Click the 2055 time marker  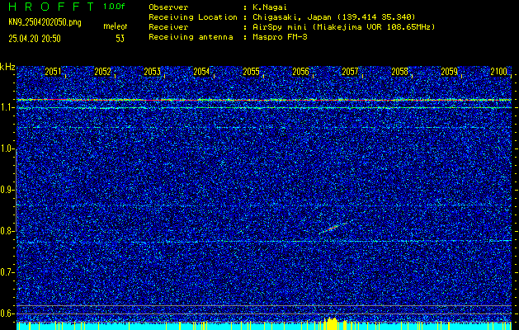pos(251,72)
